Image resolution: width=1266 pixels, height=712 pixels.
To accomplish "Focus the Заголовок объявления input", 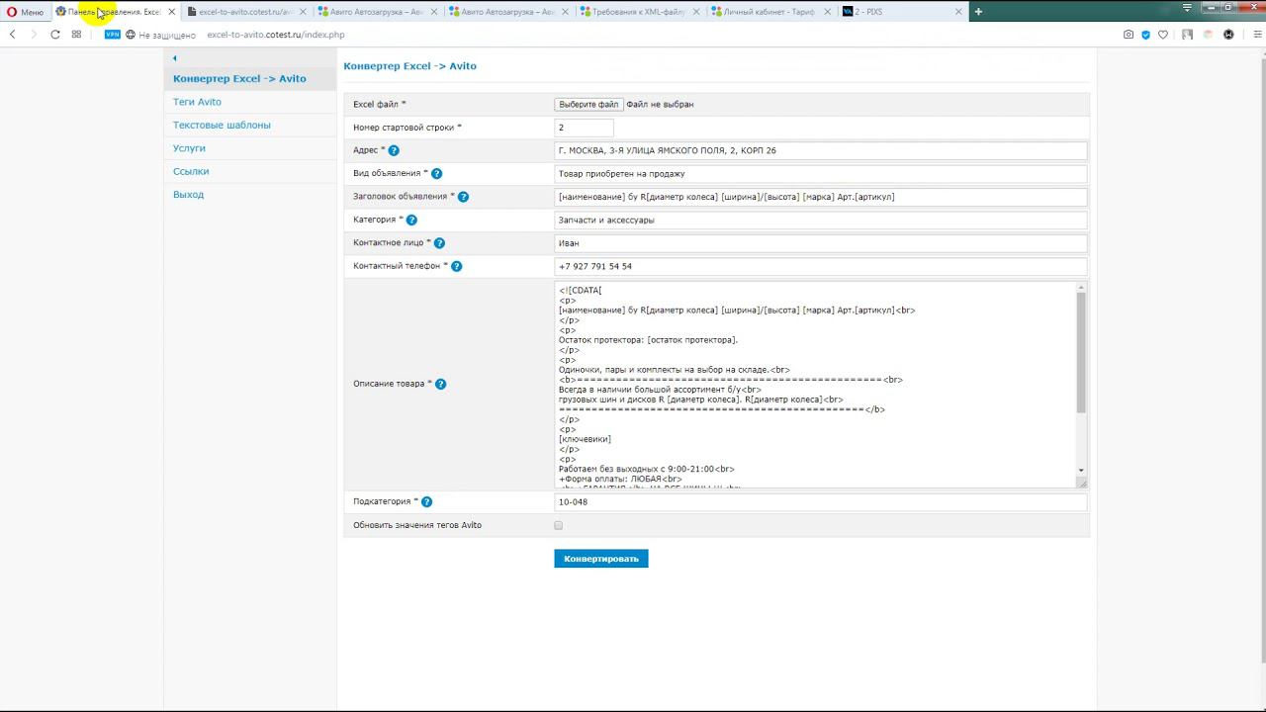I will coord(820,197).
